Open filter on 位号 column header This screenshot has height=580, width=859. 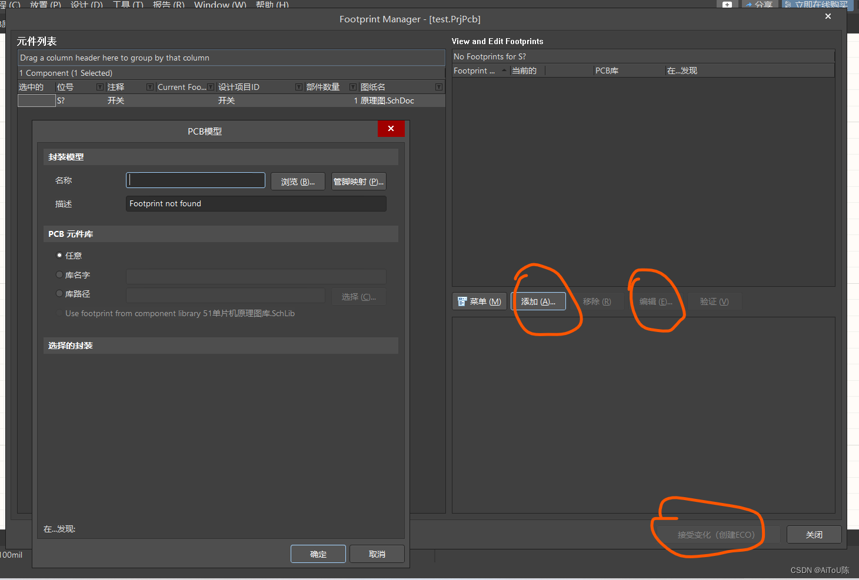pyautogui.click(x=100, y=87)
